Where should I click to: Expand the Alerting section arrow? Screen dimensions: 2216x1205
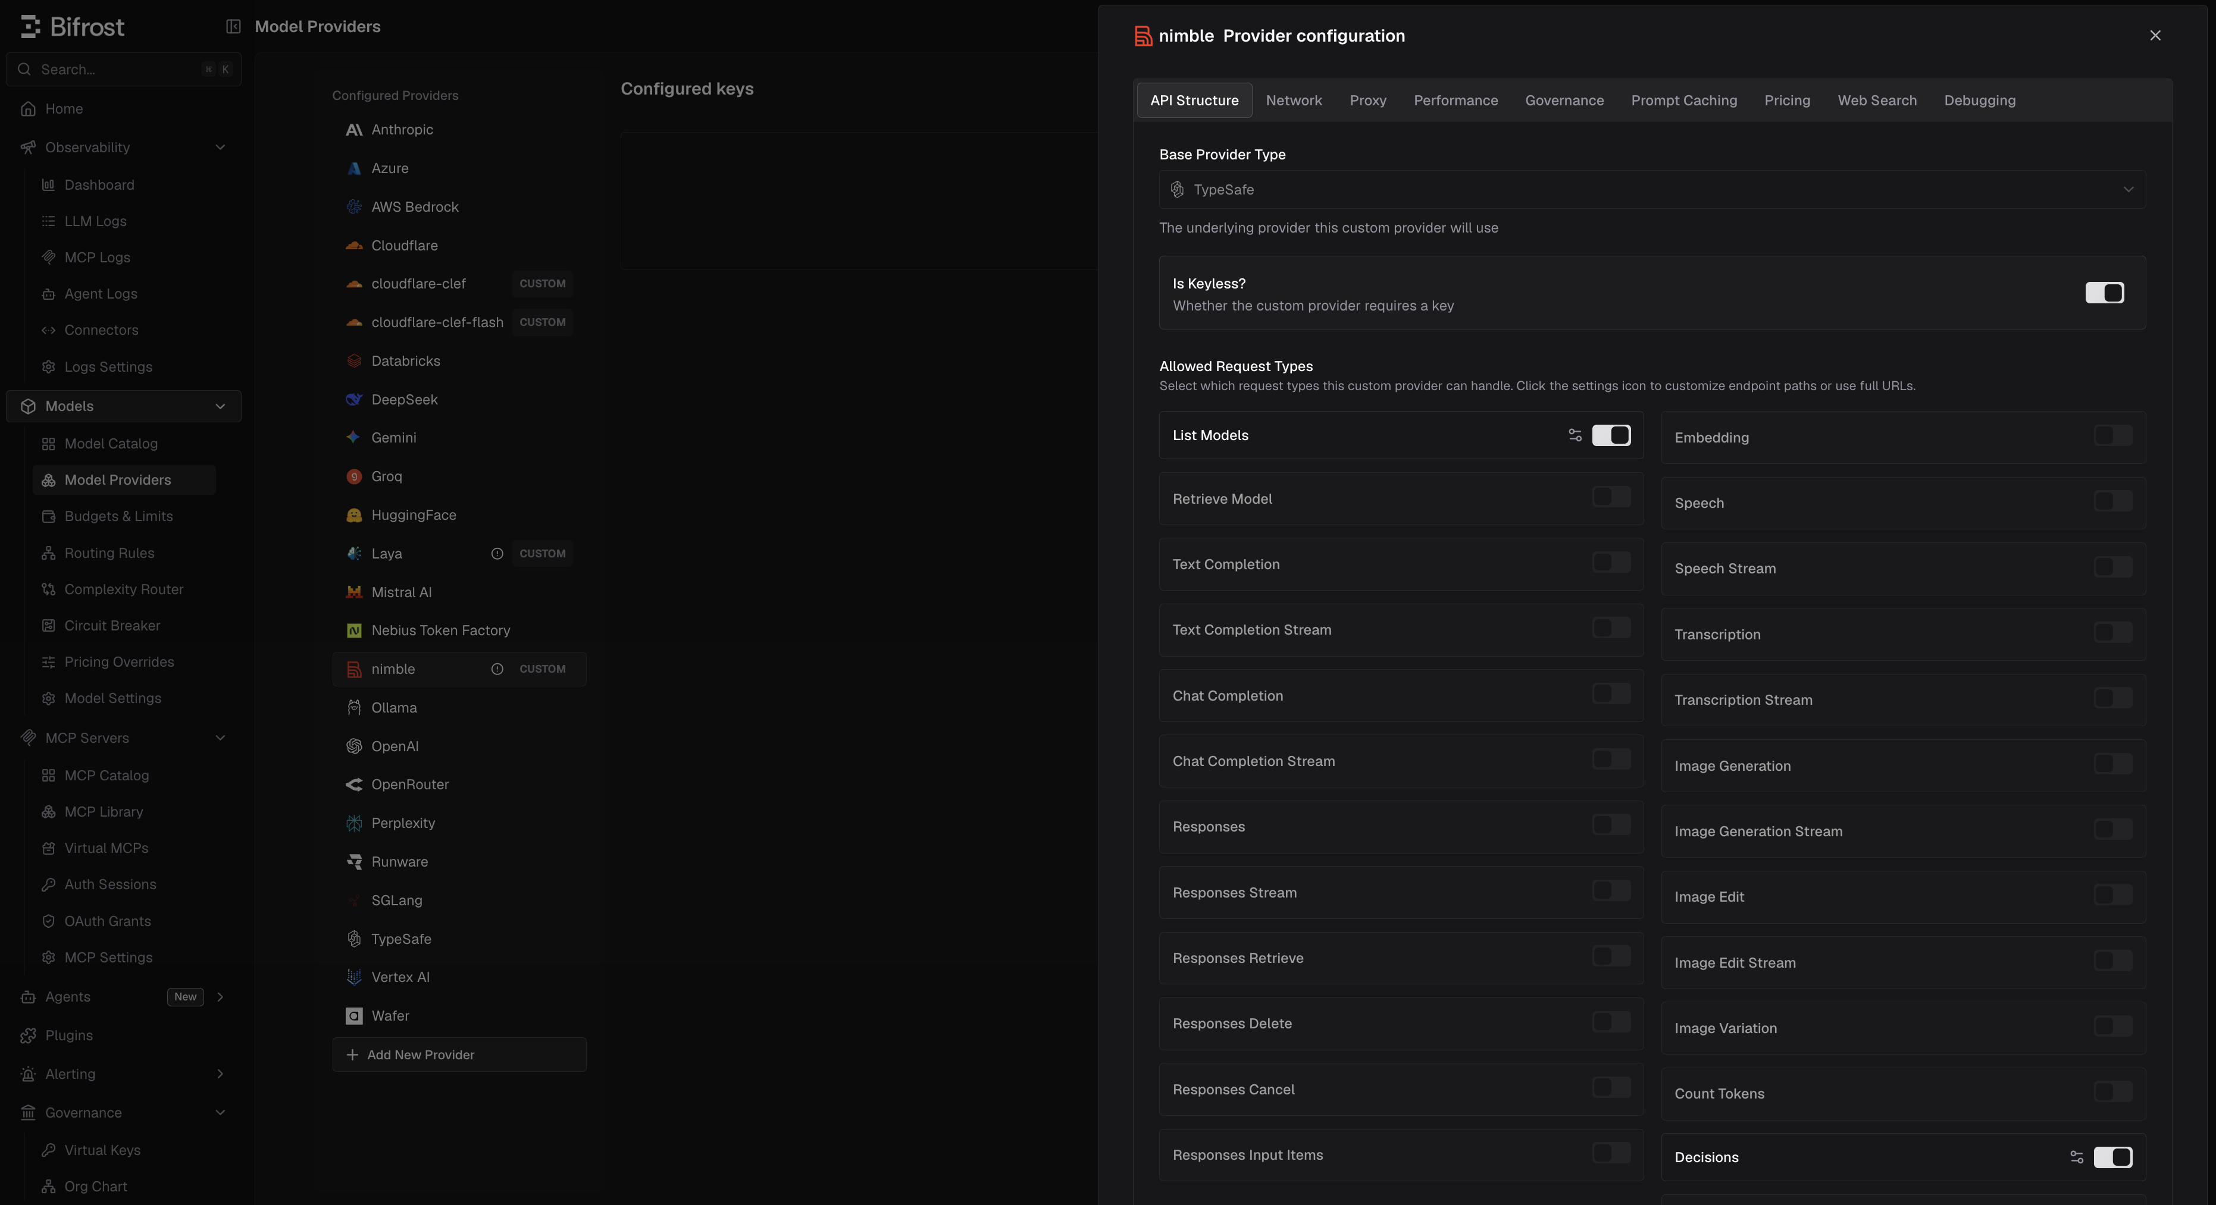(220, 1074)
